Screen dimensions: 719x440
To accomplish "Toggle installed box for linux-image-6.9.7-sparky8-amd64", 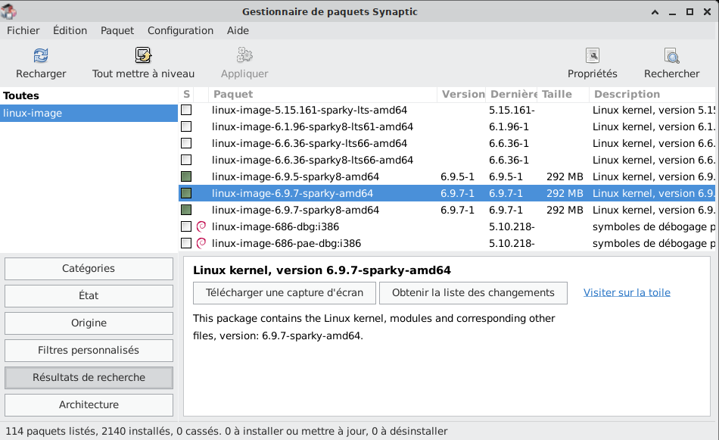I will (x=186, y=210).
